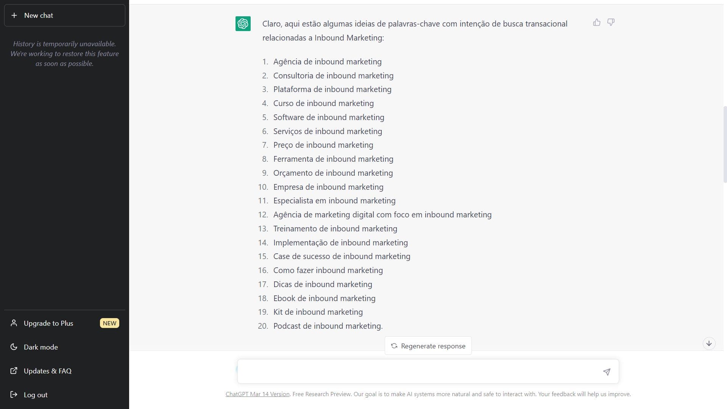Click the thumbs down icon on the response
Image resolution: width=727 pixels, height=409 pixels.
pyautogui.click(x=611, y=22)
